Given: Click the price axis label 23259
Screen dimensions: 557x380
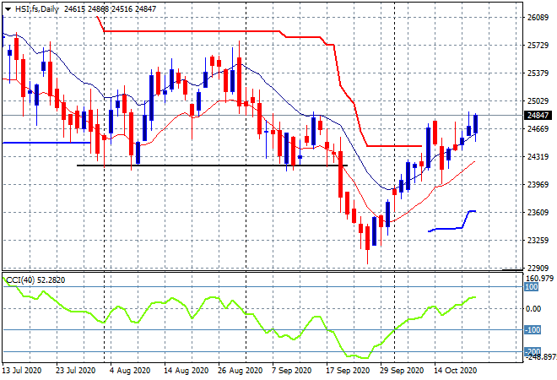Looking at the screenshot, I should 538,240.
